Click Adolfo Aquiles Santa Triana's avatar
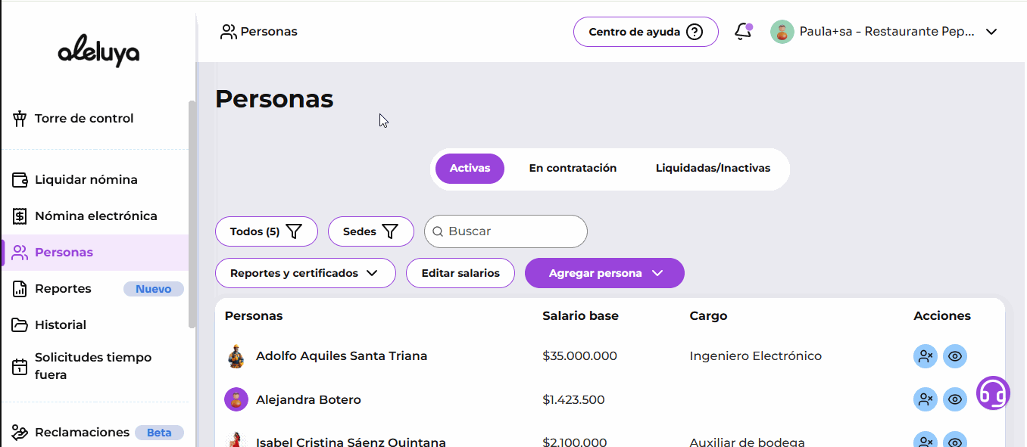The image size is (1027, 447). 236,356
